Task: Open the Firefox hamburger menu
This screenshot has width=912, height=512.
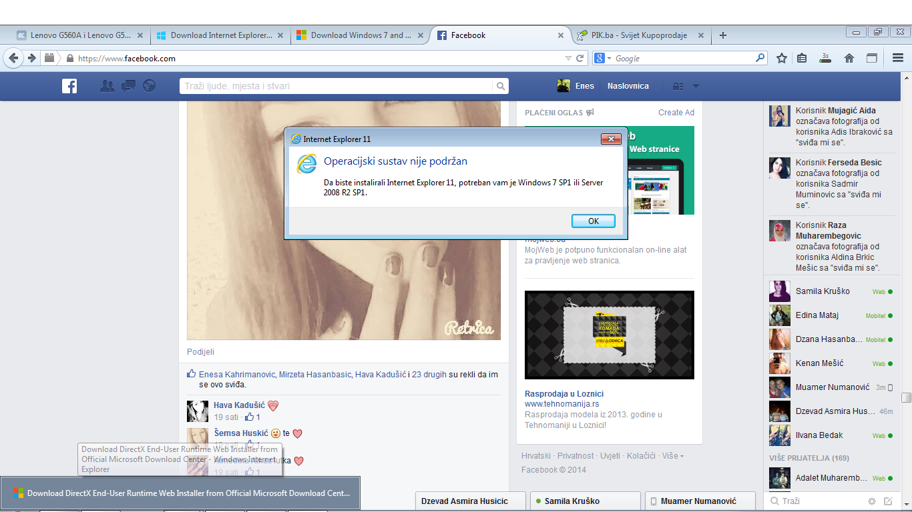Action: (898, 58)
